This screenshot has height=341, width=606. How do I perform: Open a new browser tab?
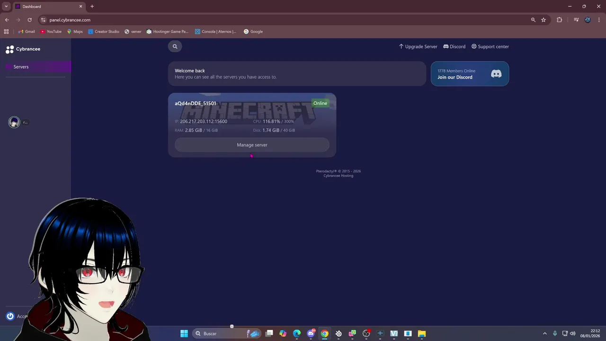[x=92, y=7]
